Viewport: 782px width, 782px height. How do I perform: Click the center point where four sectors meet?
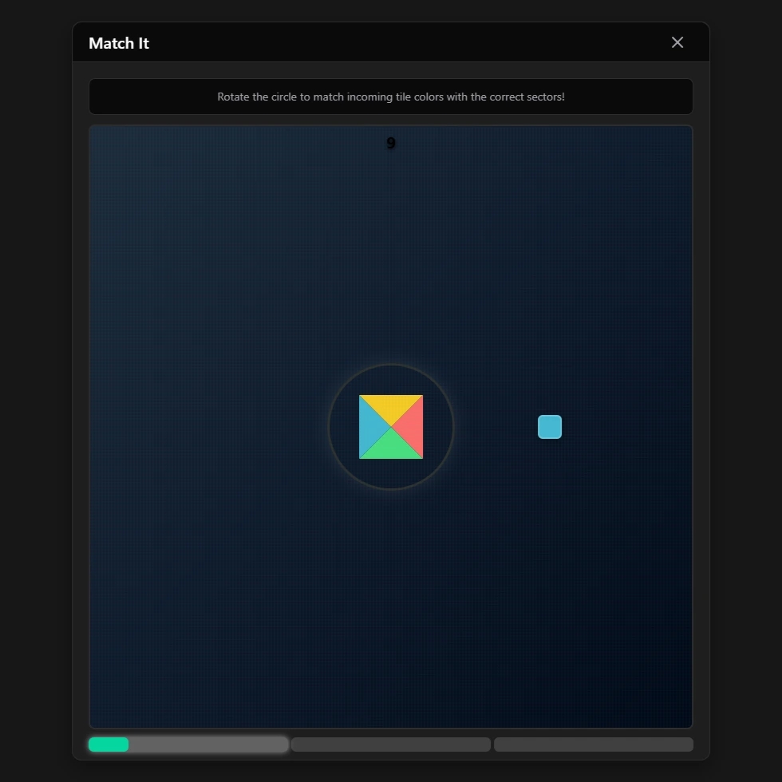391,427
